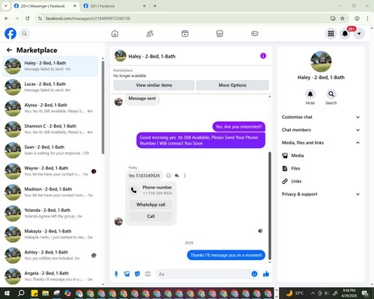The width and height of the screenshot is (374, 299).
Task: Search within the Haley conversation
Action: [x=331, y=94]
